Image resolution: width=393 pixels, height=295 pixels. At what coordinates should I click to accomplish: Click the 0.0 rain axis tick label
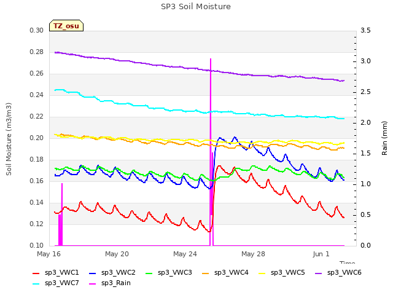(365, 246)
